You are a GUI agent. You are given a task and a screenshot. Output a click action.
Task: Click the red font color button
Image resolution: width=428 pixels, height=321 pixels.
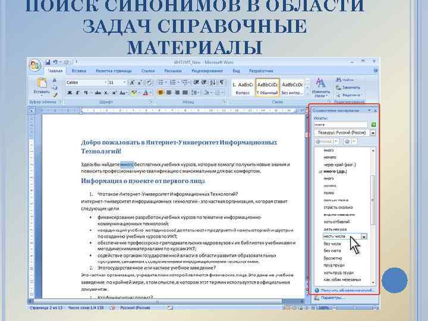point(146,93)
